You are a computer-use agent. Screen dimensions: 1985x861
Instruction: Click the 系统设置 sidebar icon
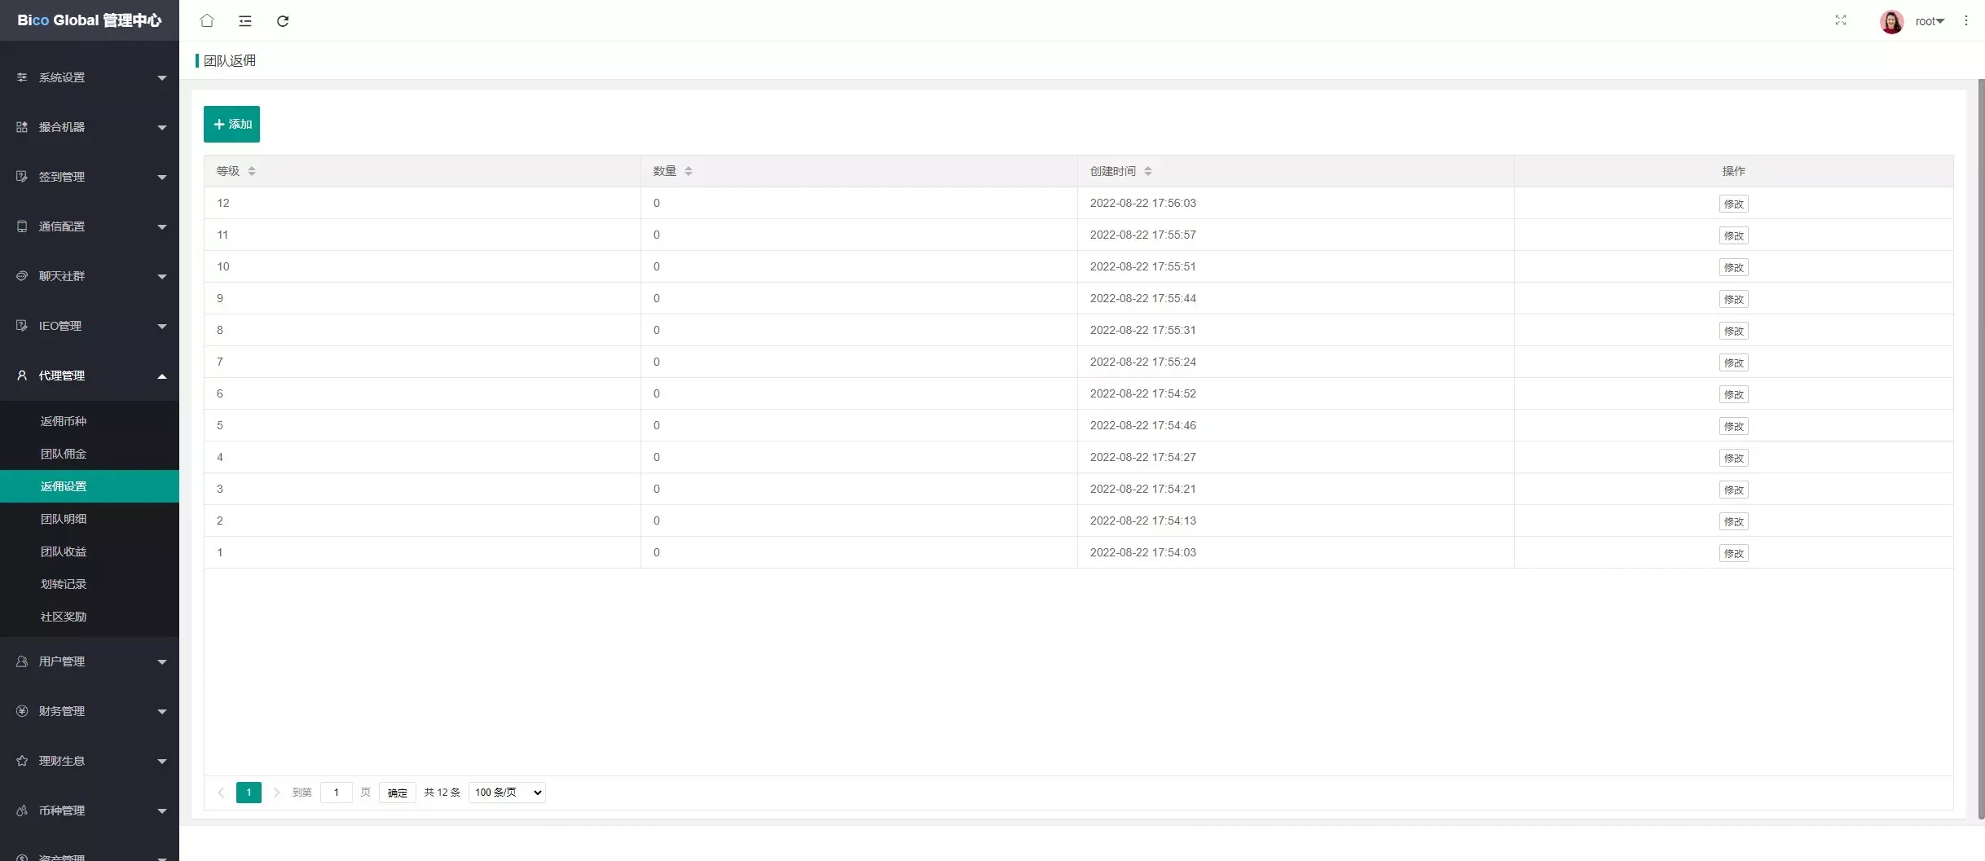[x=22, y=77]
